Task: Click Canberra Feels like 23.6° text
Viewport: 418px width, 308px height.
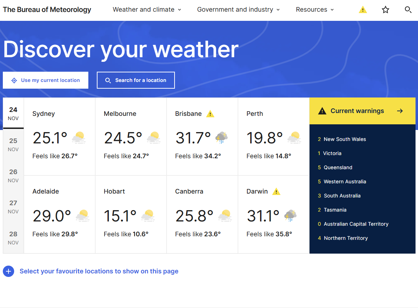Action: point(198,234)
